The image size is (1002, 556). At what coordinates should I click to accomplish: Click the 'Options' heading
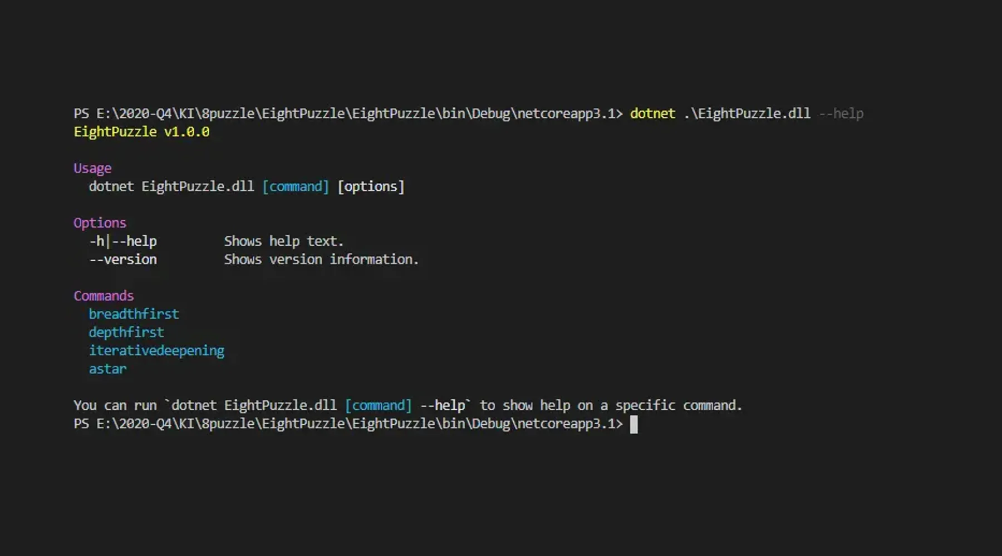pos(100,223)
